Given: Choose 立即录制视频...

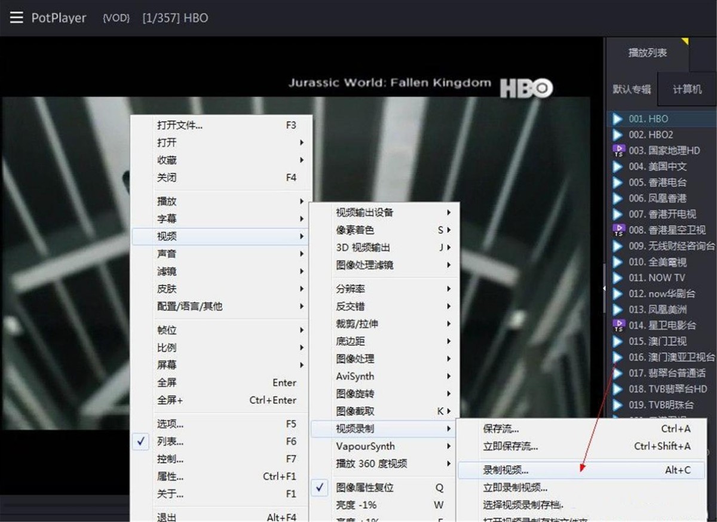Looking at the screenshot, I should [581, 487].
